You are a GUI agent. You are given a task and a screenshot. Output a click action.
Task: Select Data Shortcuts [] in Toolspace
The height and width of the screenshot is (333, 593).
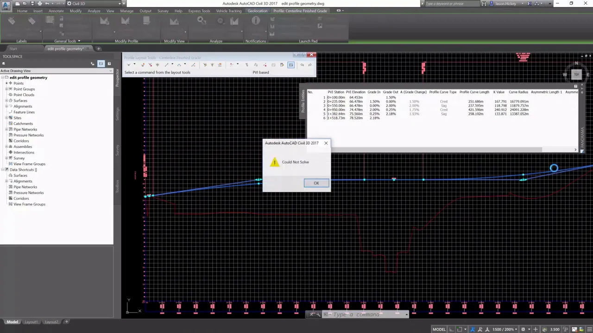(23, 170)
